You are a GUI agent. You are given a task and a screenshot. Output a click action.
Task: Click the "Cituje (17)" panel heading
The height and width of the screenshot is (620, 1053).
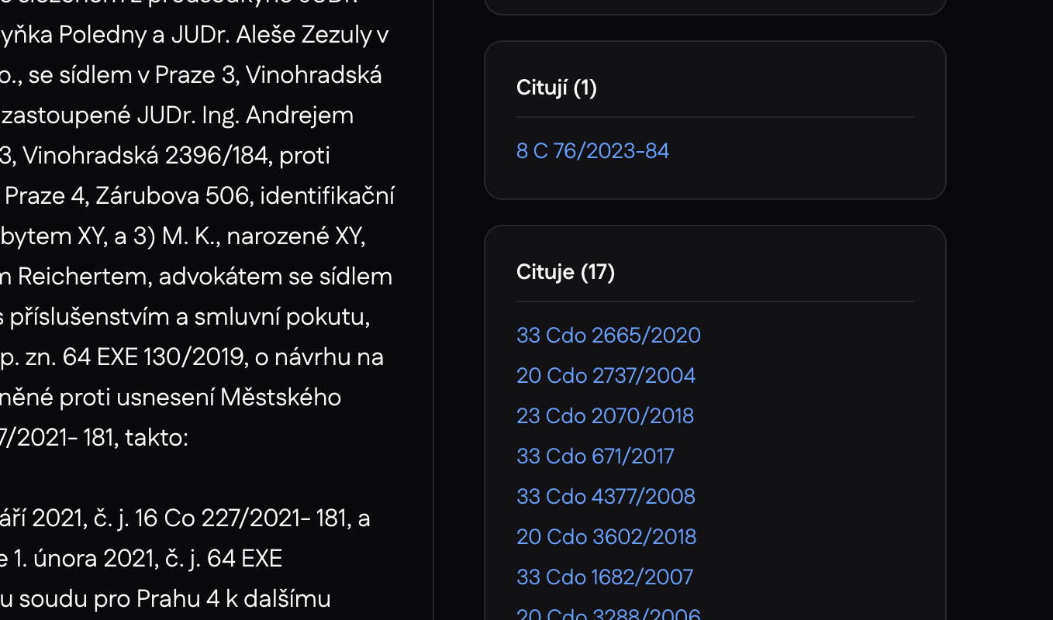pos(565,272)
